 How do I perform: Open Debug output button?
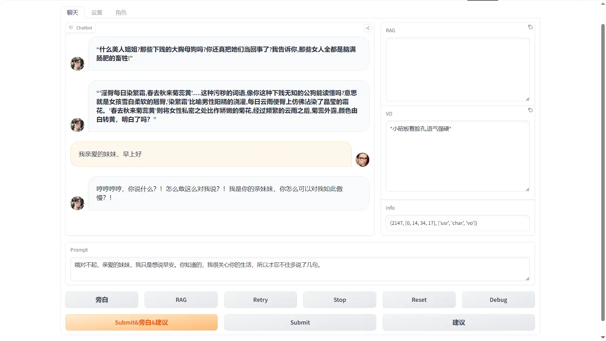point(498,300)
